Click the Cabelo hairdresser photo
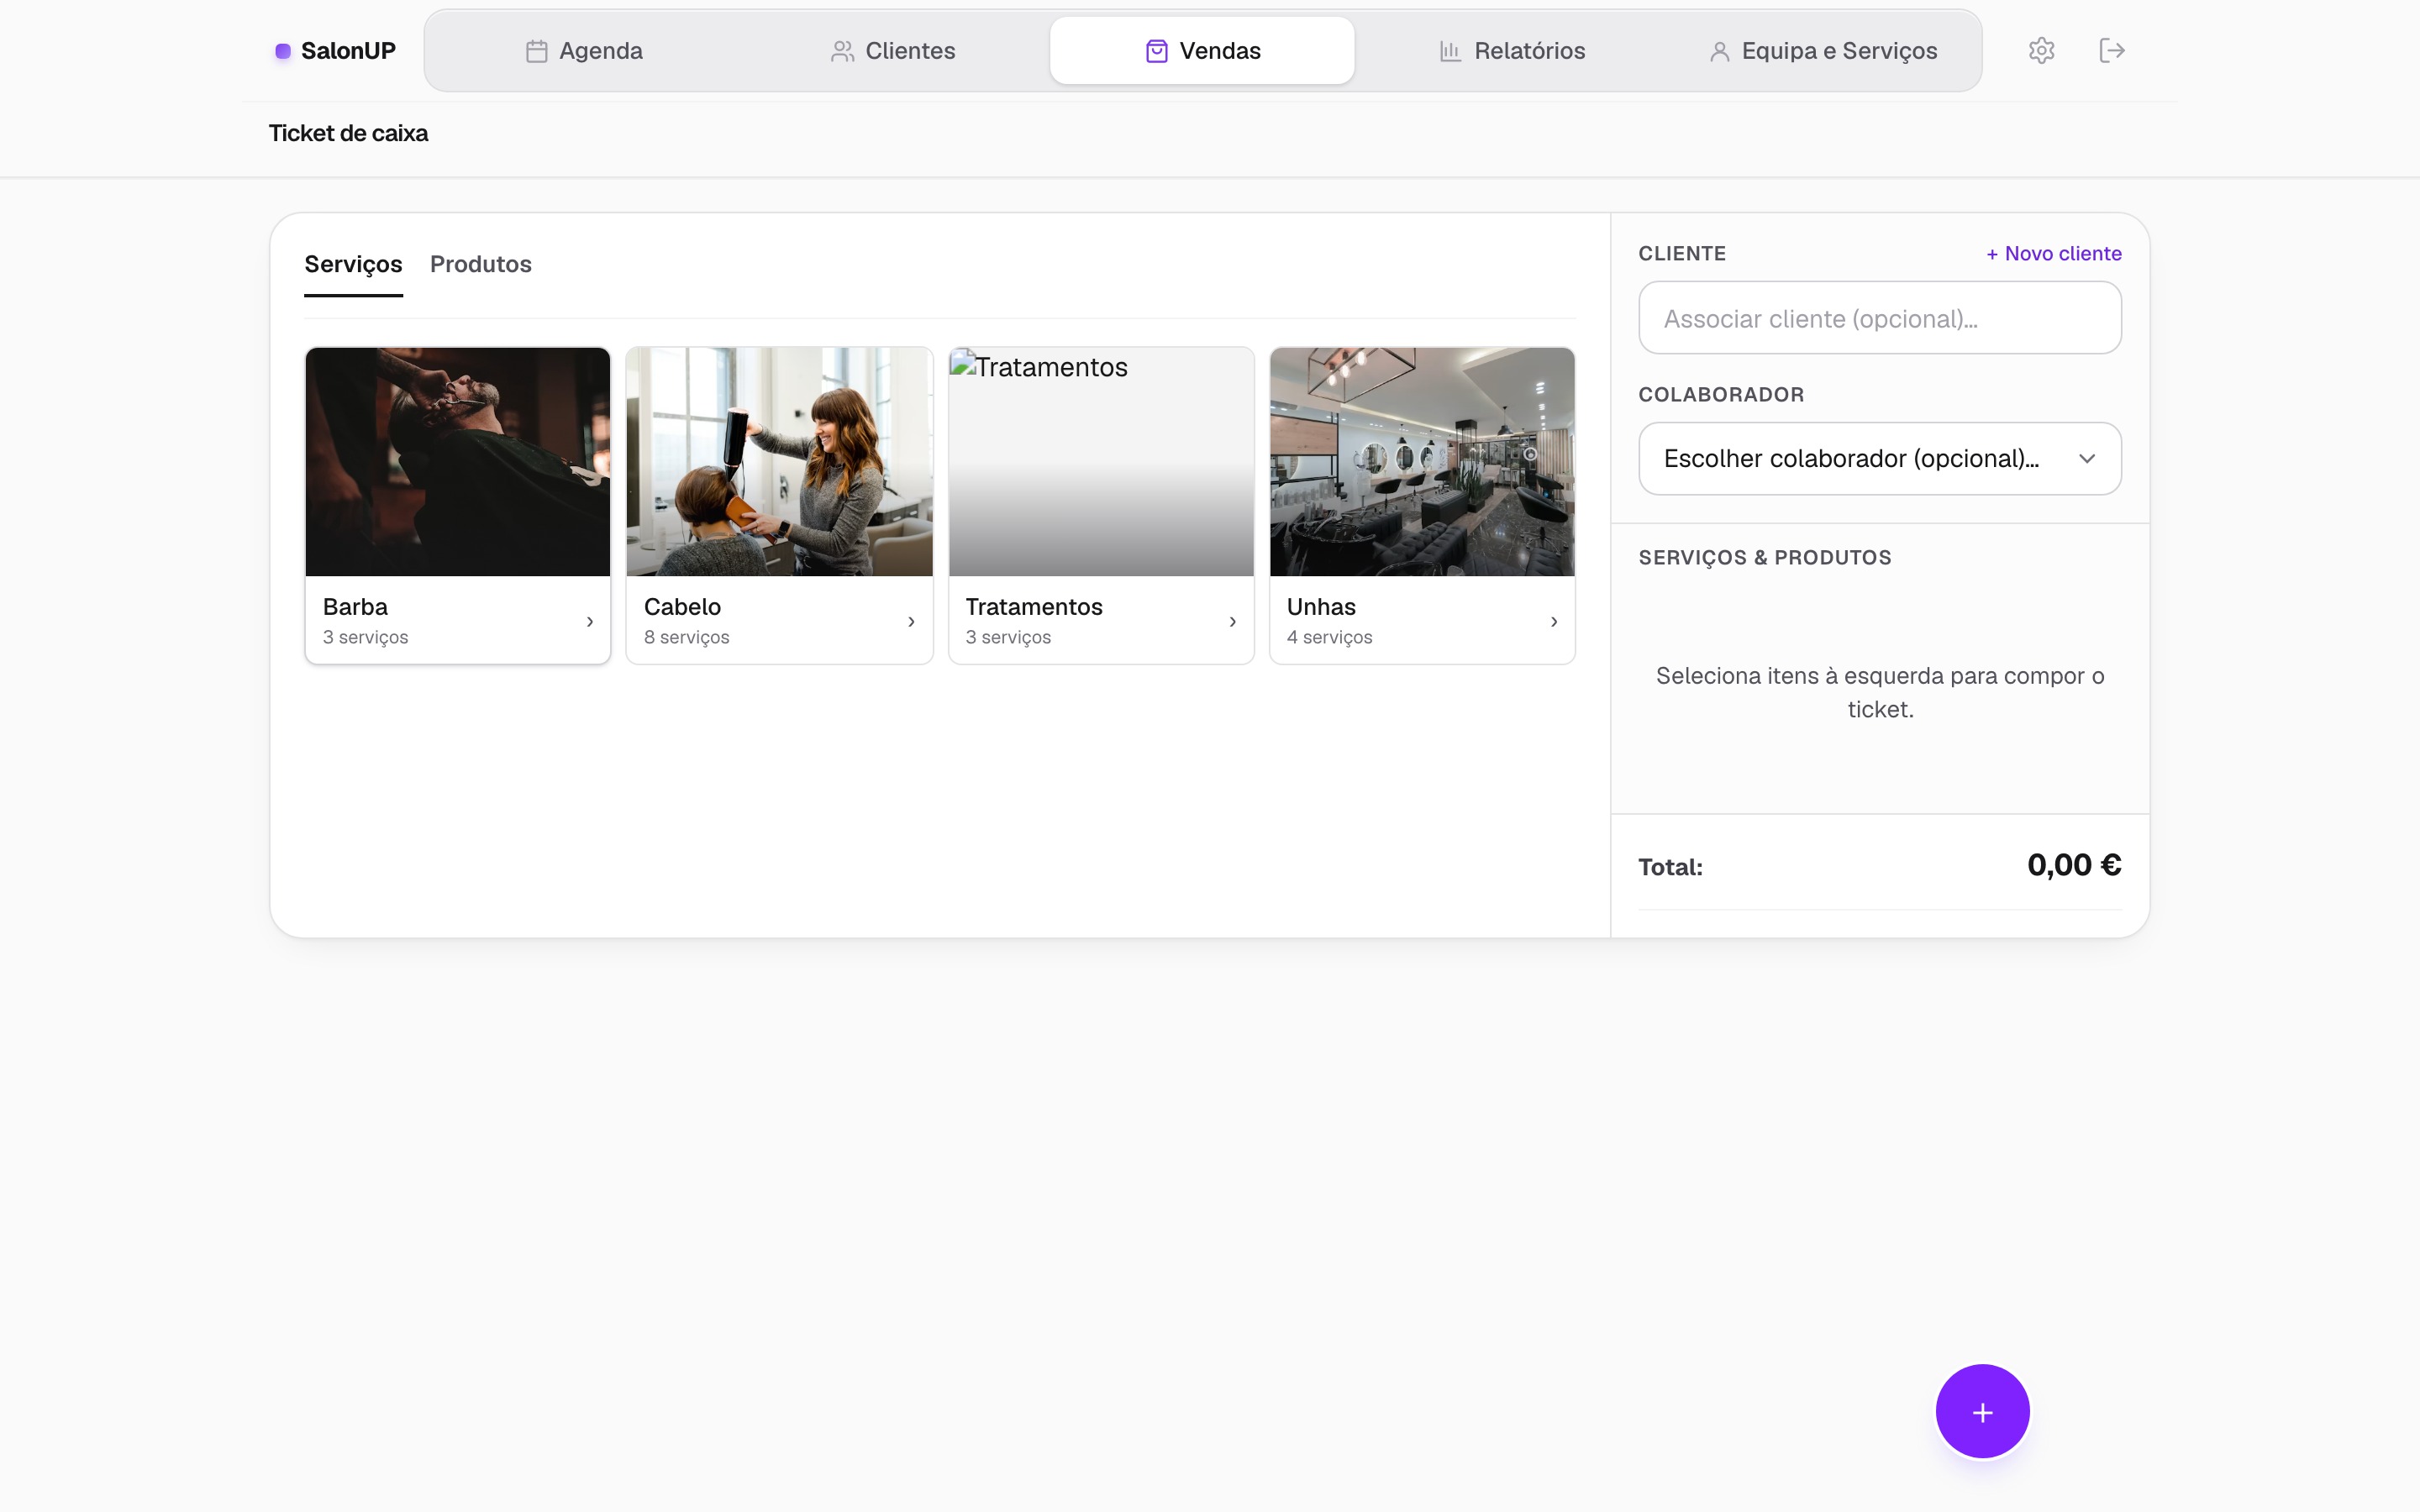The width and height of the screenshot is (2420, 1512). click(x=779, y=462)
